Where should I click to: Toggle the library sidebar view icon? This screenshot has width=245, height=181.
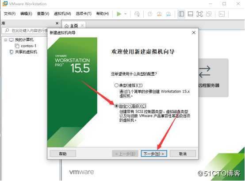(x=181, y=14)
